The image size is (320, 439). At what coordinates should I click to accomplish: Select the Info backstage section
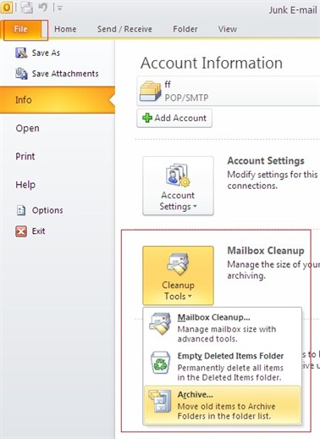(58, 100)
